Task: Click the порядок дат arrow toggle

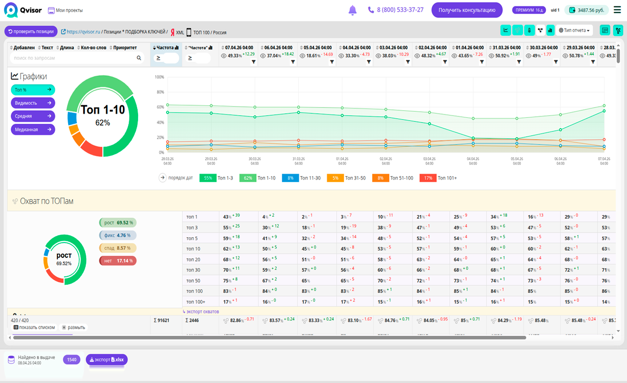Action: point(163,178)
